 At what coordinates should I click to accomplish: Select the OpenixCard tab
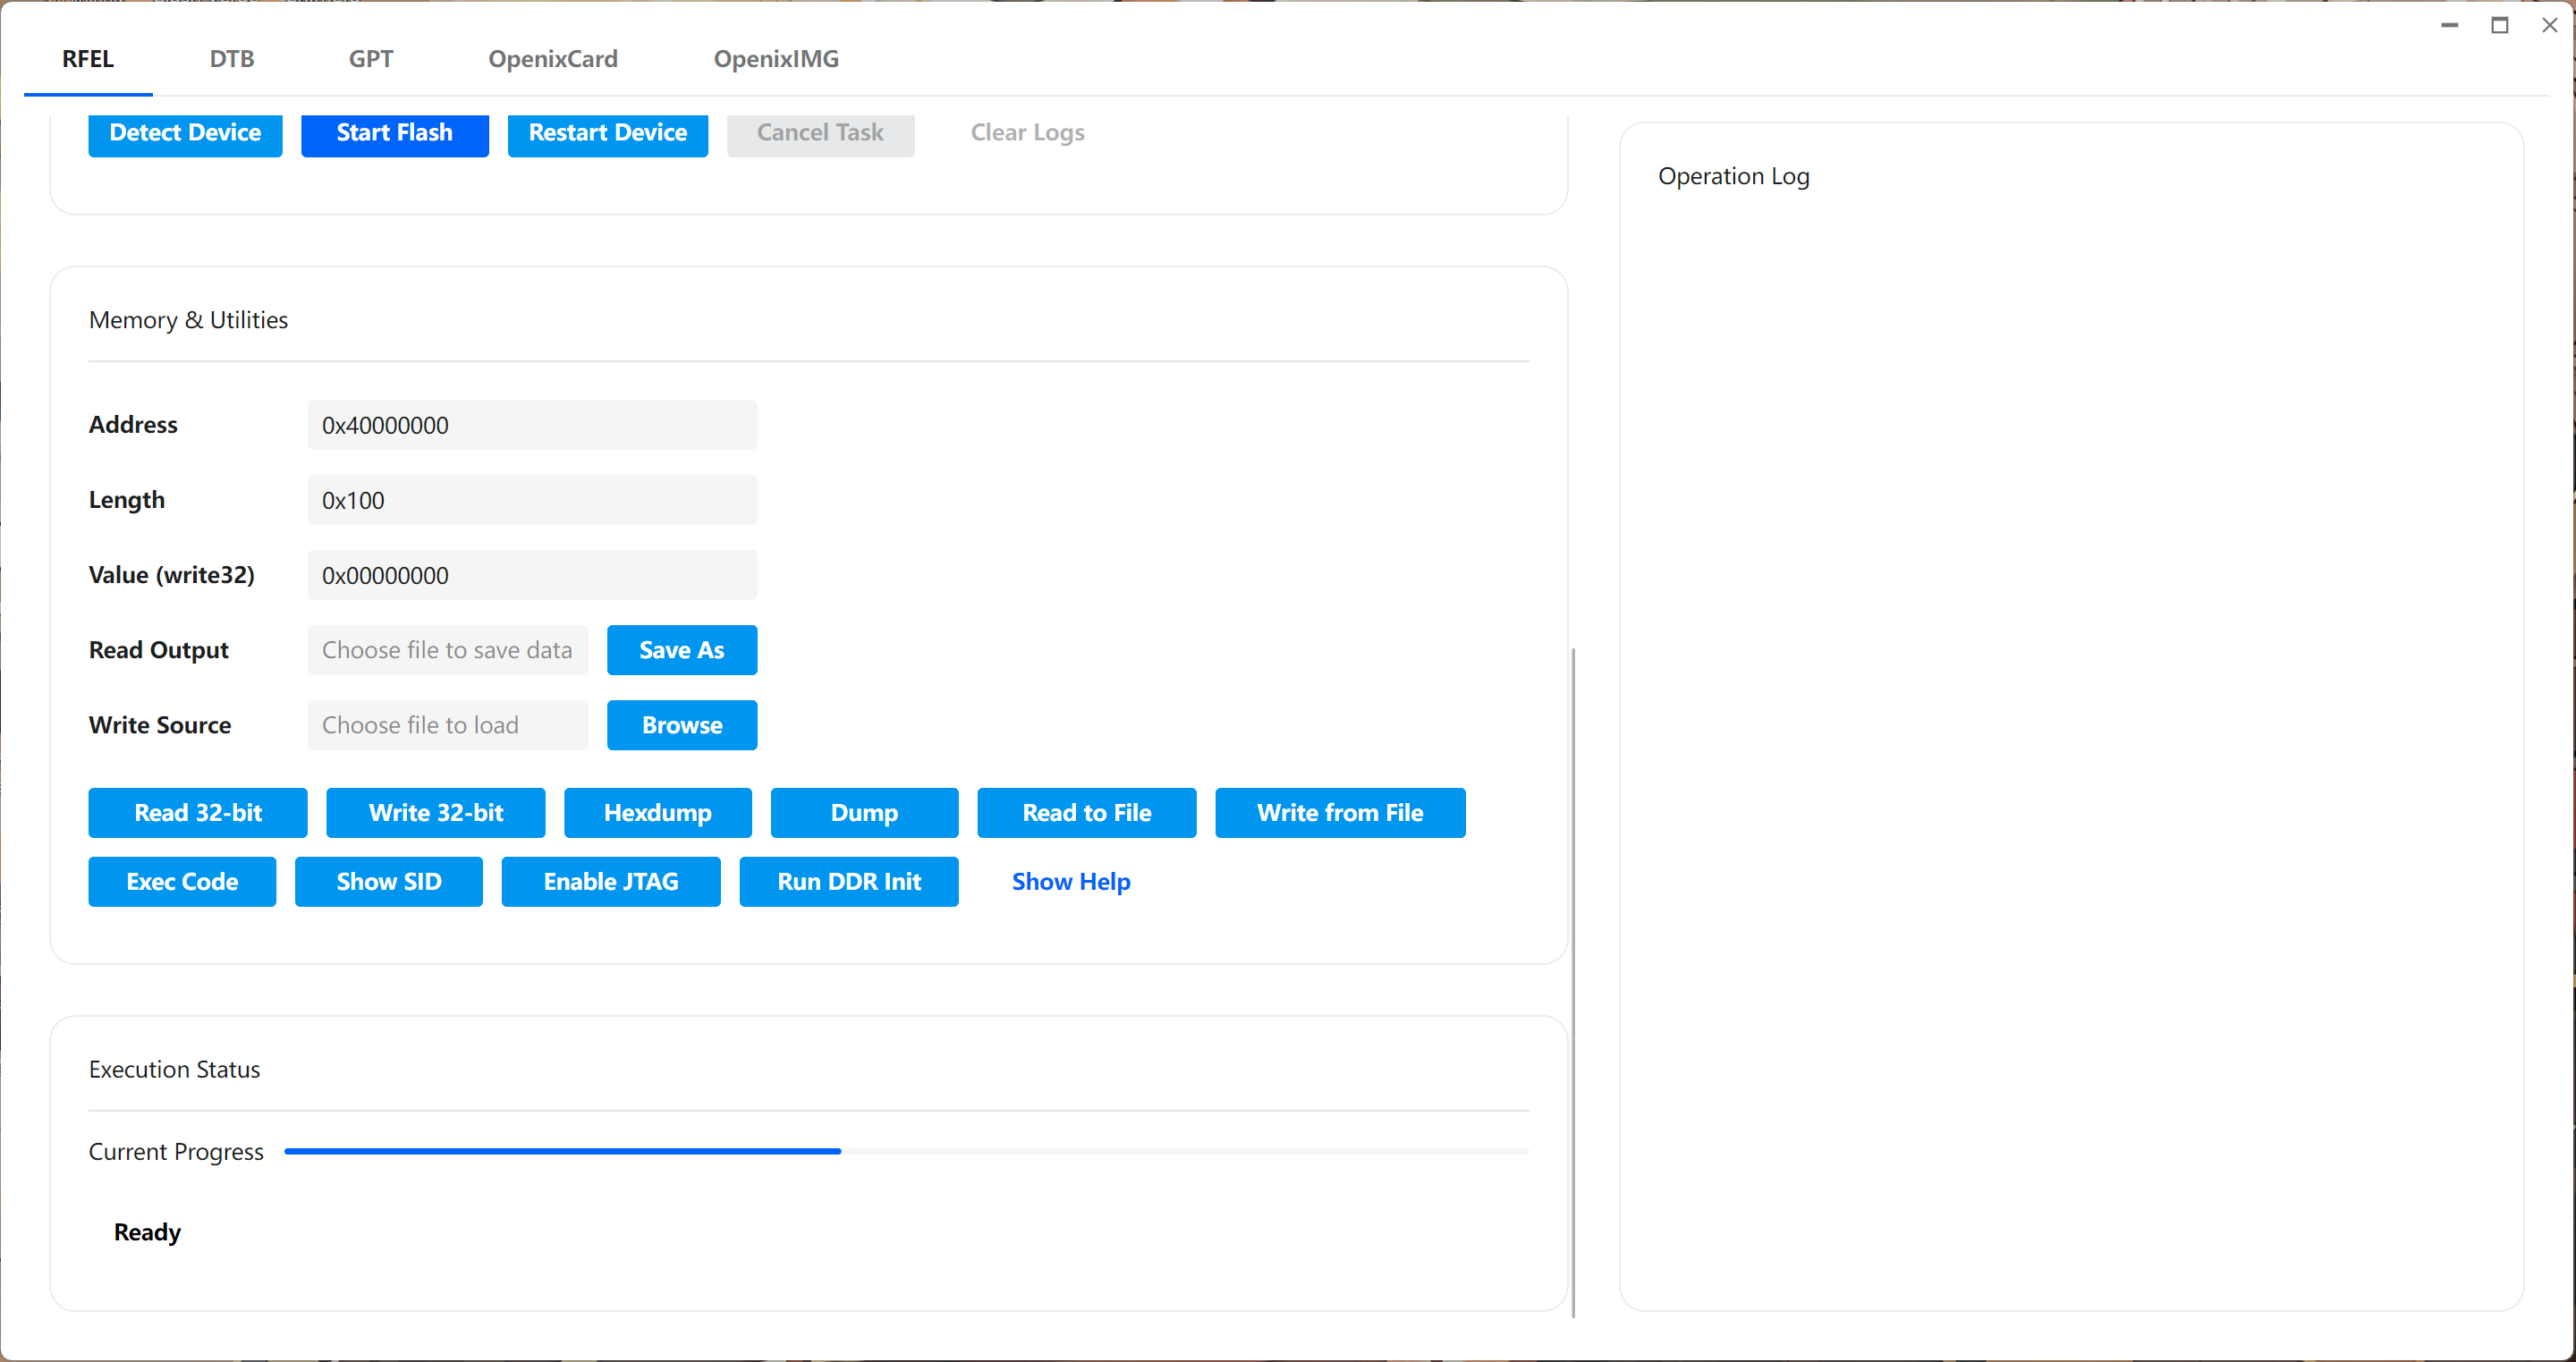tap(552, 59)
